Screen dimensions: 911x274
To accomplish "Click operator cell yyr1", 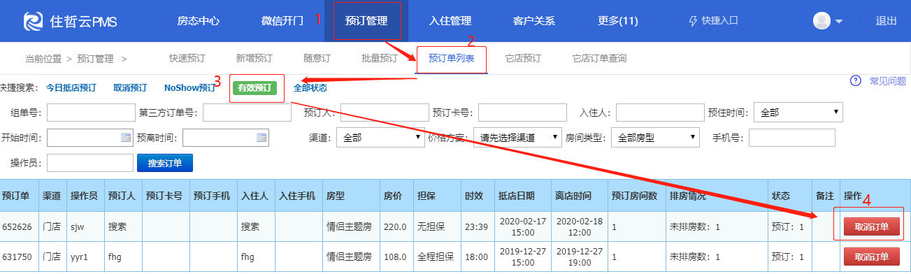I will click(x=79, y=257).
